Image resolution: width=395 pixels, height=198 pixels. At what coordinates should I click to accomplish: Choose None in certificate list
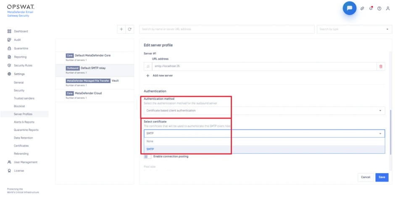tap(264, 141)
